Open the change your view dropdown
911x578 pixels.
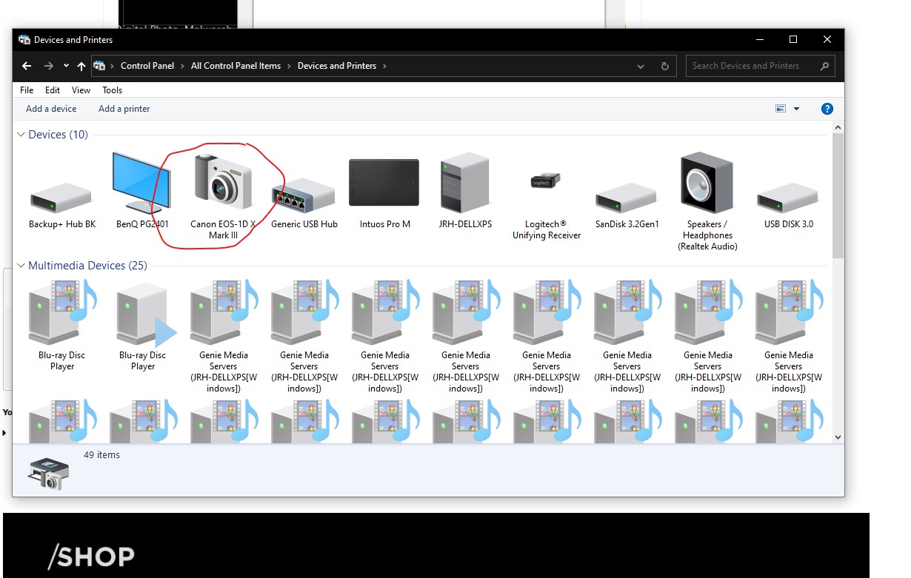coord(798,108)
